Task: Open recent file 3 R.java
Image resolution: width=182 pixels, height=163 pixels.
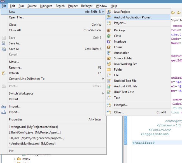Action: 53,138
